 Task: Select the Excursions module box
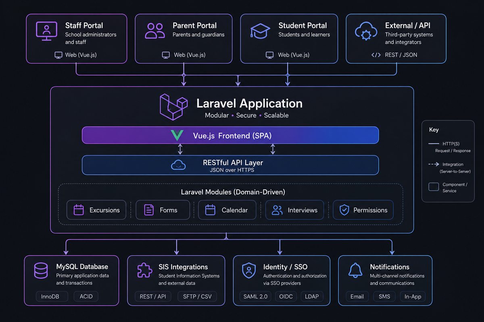96,210
